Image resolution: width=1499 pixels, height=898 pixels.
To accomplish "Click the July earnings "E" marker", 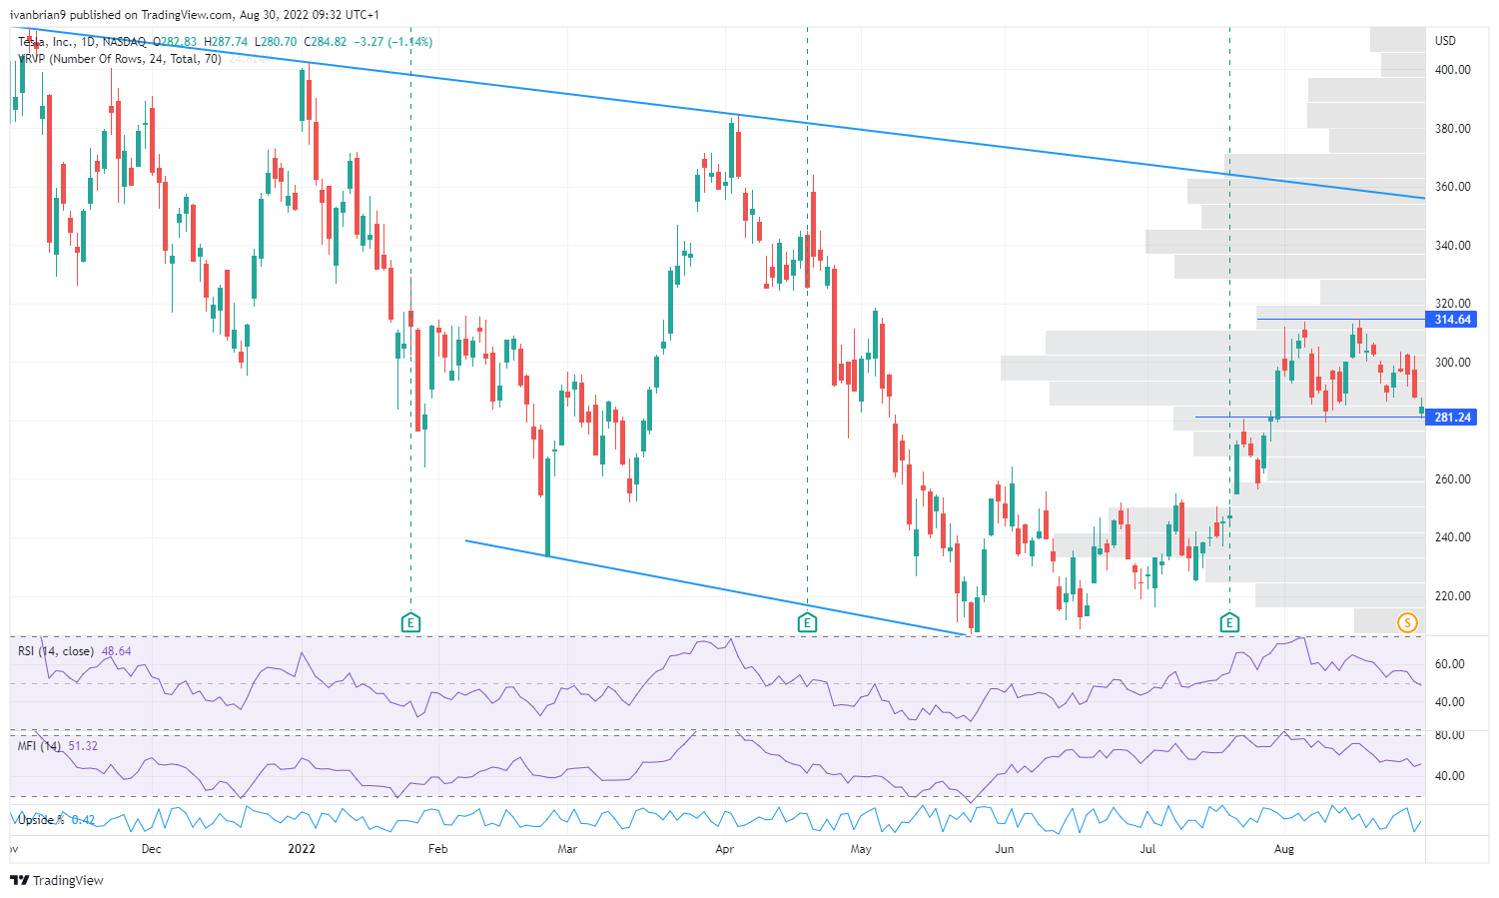I will [1229, 621].
